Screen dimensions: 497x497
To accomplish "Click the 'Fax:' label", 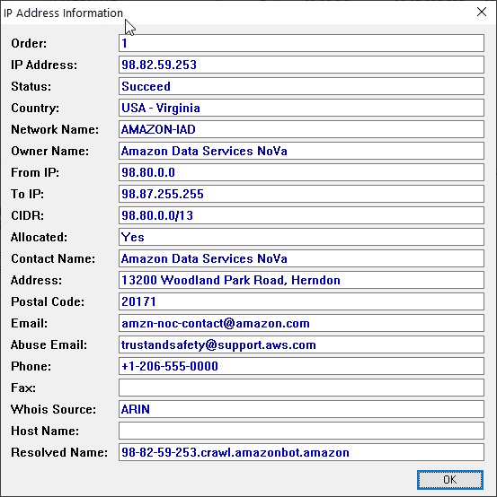I will pos(23,388).
